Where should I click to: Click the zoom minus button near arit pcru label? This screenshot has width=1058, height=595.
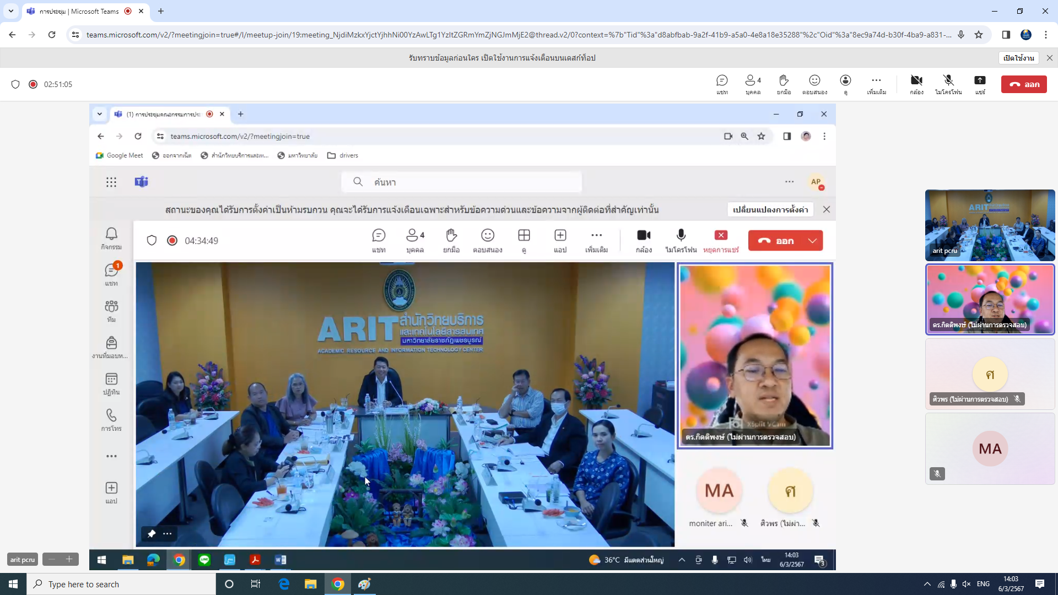tap(52, 559)
